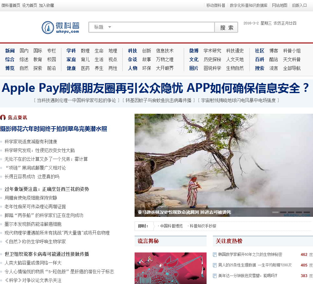This screenshot has height=284, width=313.
Task: Select the first slideshow indicator dash
Action: [x=275, y=212]
